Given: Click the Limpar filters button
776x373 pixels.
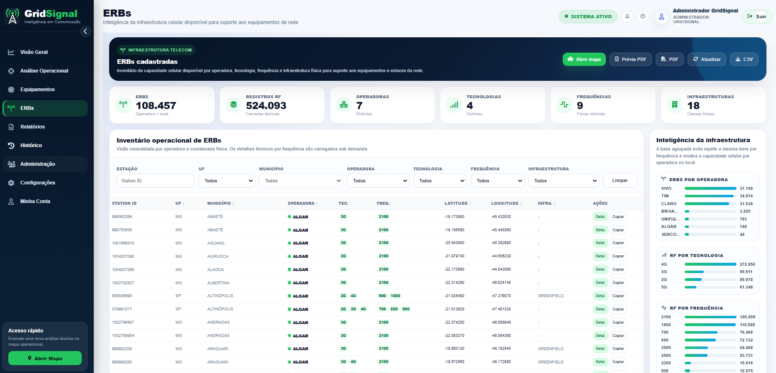Looking at the screenshot, I should tap(620, 180).
